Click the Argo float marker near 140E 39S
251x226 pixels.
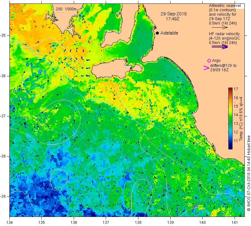tap(195, 206)
